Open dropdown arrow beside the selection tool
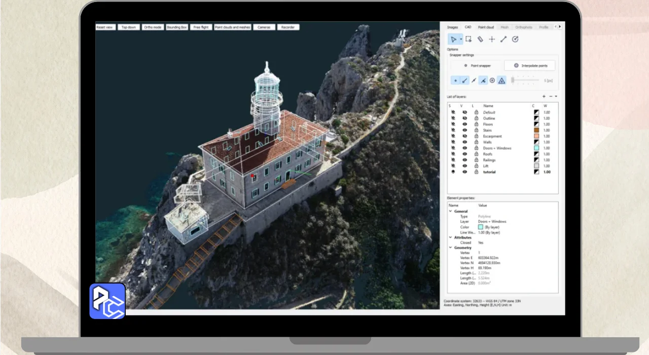This screenshot has width=649, height=355. coord(461,39)
